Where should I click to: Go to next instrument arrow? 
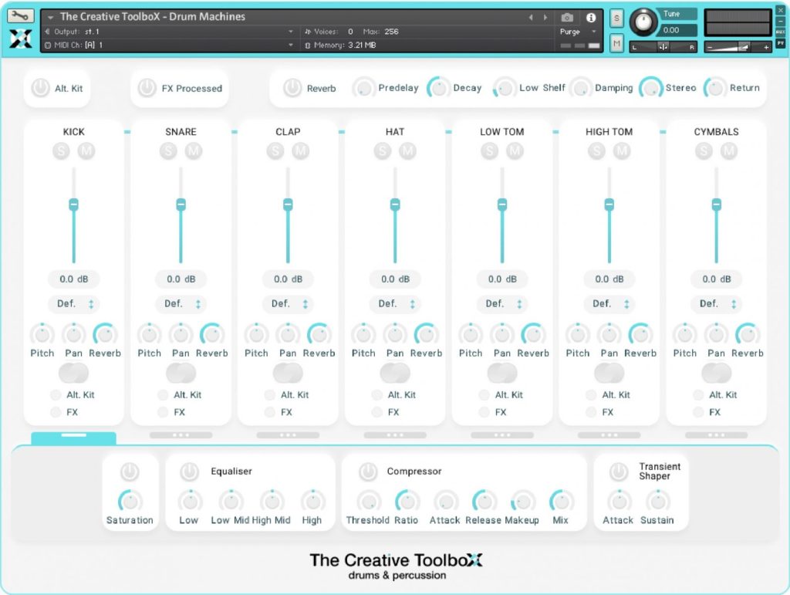point(545,18)
